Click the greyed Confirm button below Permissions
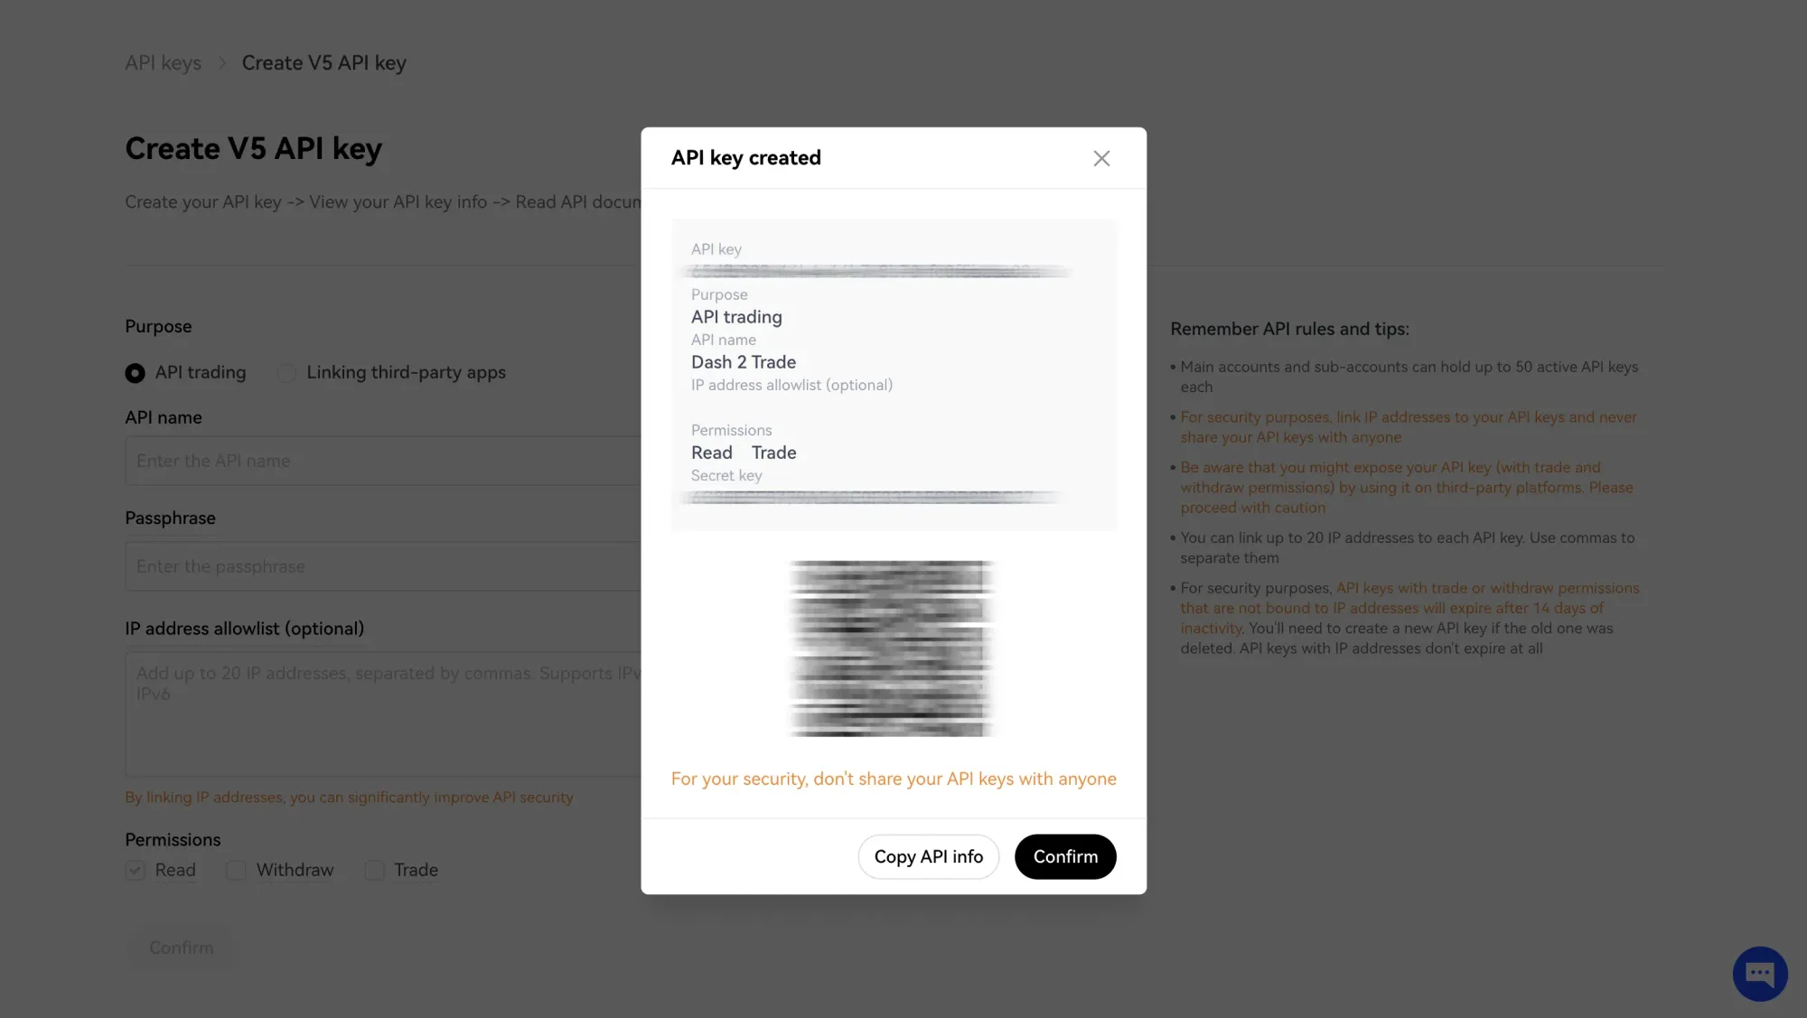Screen dimensions: 1807x1018 (x=181, y=948)
